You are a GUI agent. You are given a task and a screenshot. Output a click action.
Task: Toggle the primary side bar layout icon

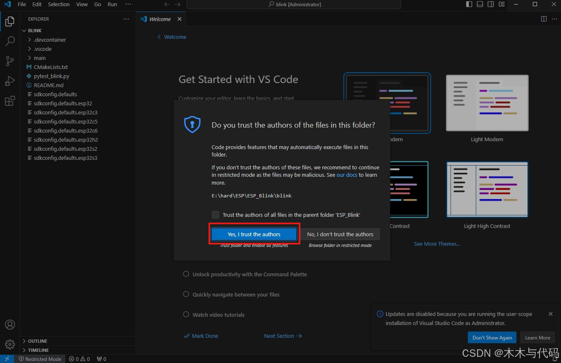[x=469, y=4]
